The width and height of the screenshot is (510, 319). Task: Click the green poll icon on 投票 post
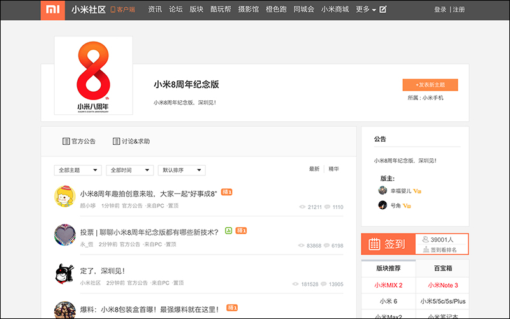228,231
